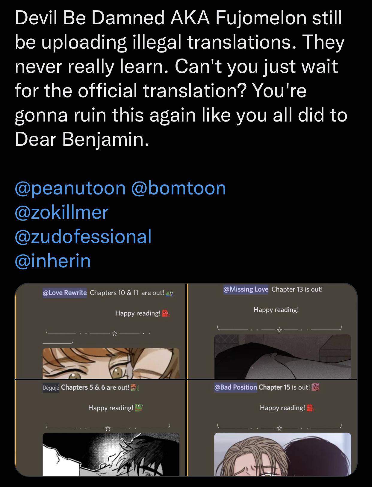Visit the @zudofessional mention link
372x487 pixels.
(83, 236)
